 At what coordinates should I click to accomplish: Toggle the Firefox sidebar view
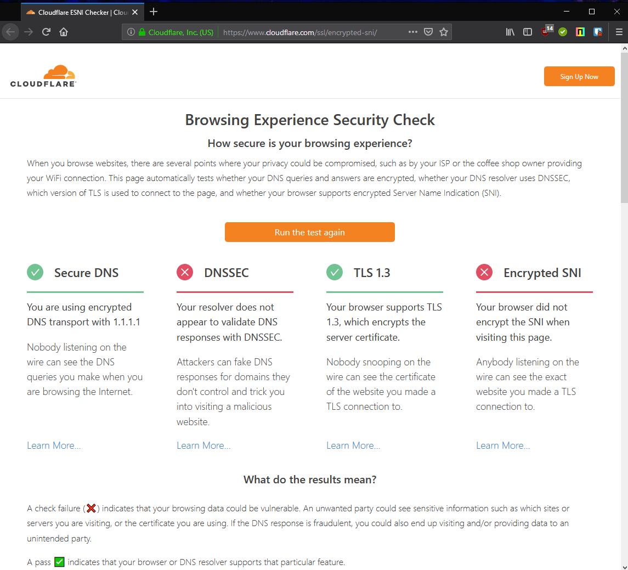(x=527, y=32)
